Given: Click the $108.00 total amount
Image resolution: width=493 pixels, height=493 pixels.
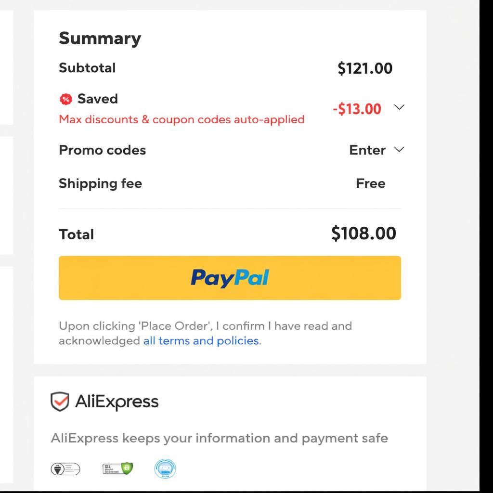Looking at the screenshot, I should 363,234.
